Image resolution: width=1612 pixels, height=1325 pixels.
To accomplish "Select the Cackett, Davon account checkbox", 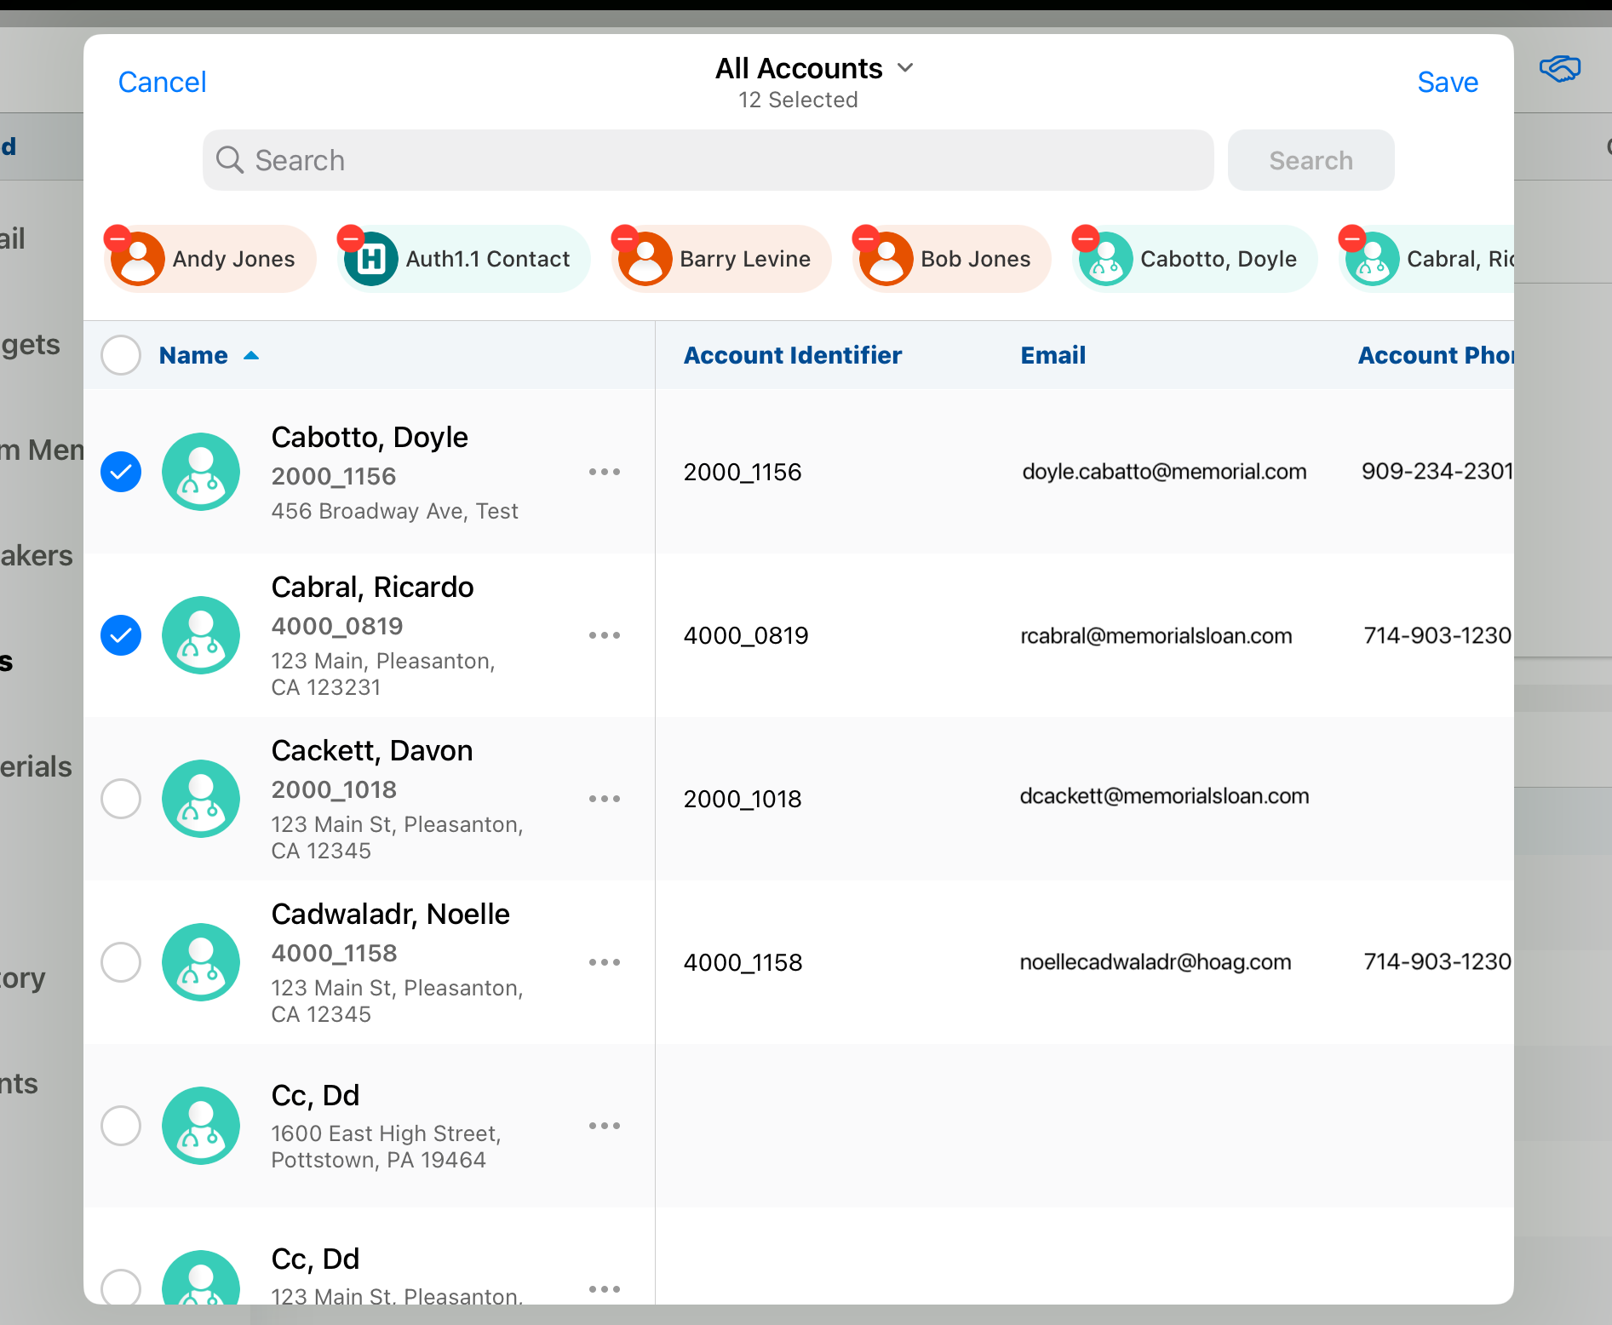I will (121, 799).
